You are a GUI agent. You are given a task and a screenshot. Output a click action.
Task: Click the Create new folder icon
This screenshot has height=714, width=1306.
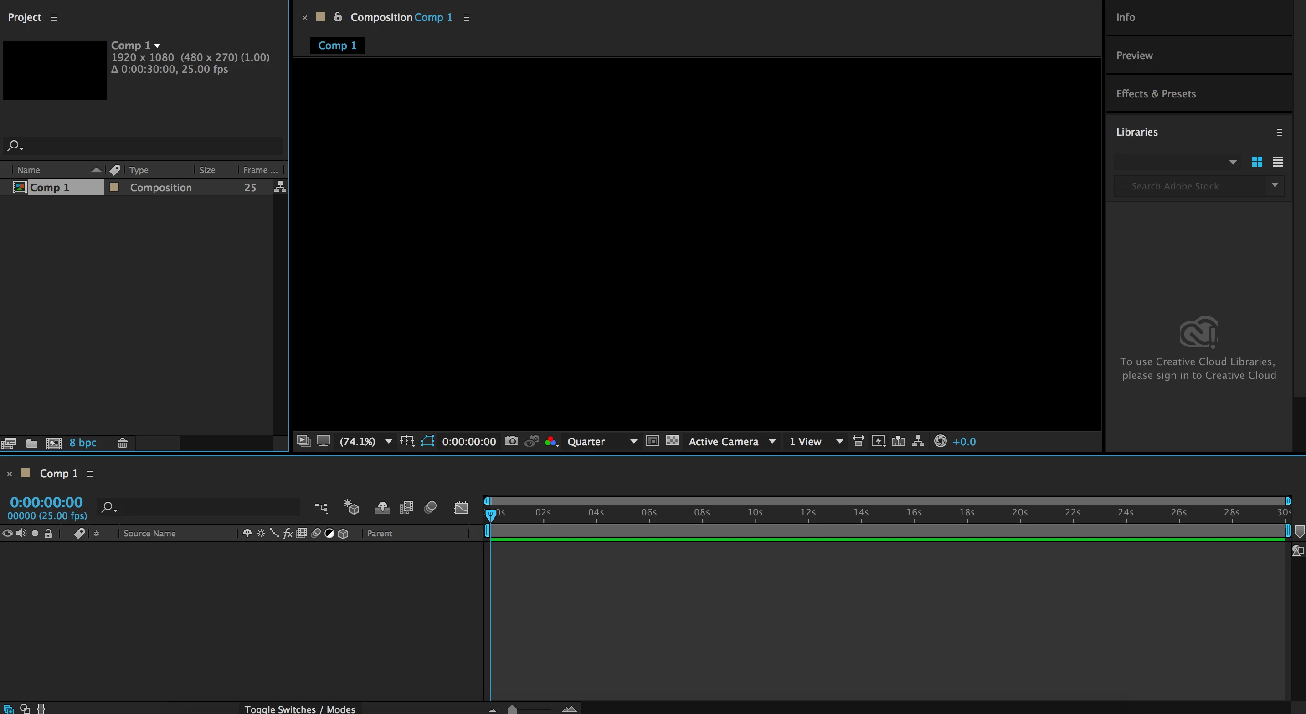pyautogui.click(x=31, y=444)
